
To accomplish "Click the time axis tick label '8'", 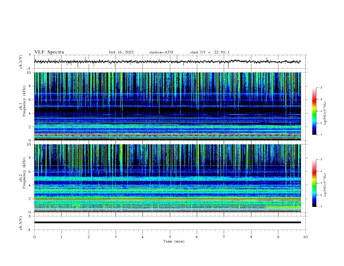I will click(251, 237).
